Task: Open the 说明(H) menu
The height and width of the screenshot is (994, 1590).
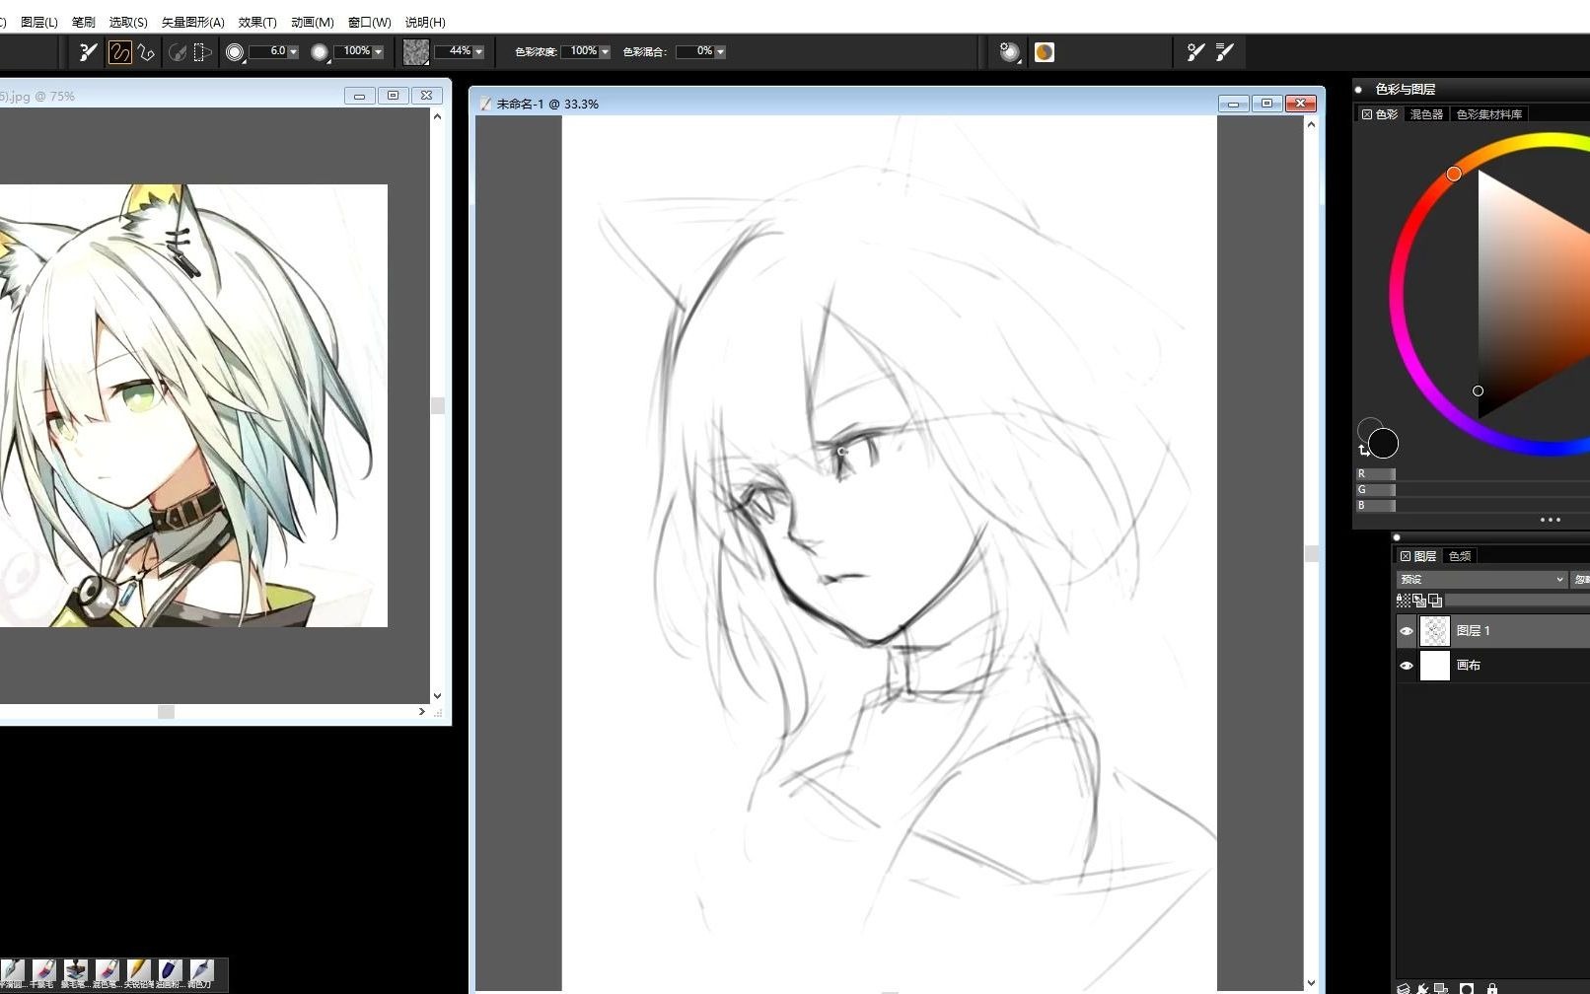Action: pos(425,22)
